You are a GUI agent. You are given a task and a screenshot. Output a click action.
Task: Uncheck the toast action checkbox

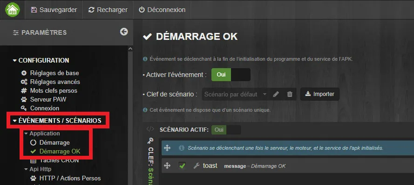click(x=182, y=166)
